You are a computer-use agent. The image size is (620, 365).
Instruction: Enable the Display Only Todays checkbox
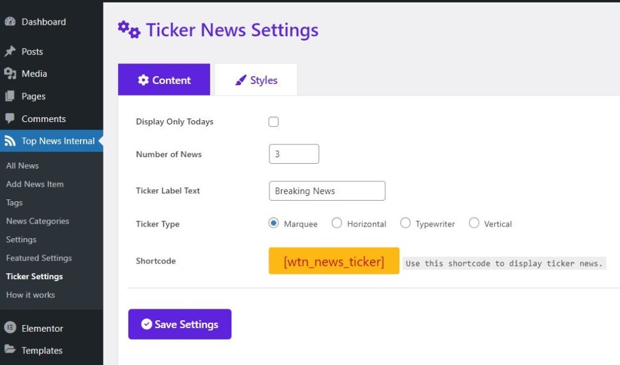(274, 121)
